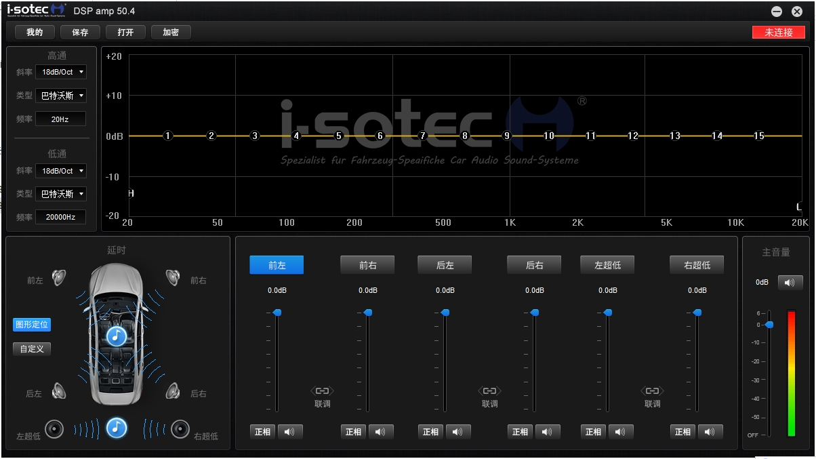Select the left subwoofer speaker icon
816x459 pixels.
pos(54,429)
